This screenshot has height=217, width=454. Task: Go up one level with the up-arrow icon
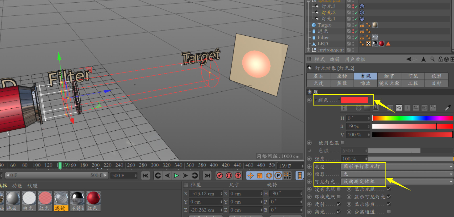[423, 59]
